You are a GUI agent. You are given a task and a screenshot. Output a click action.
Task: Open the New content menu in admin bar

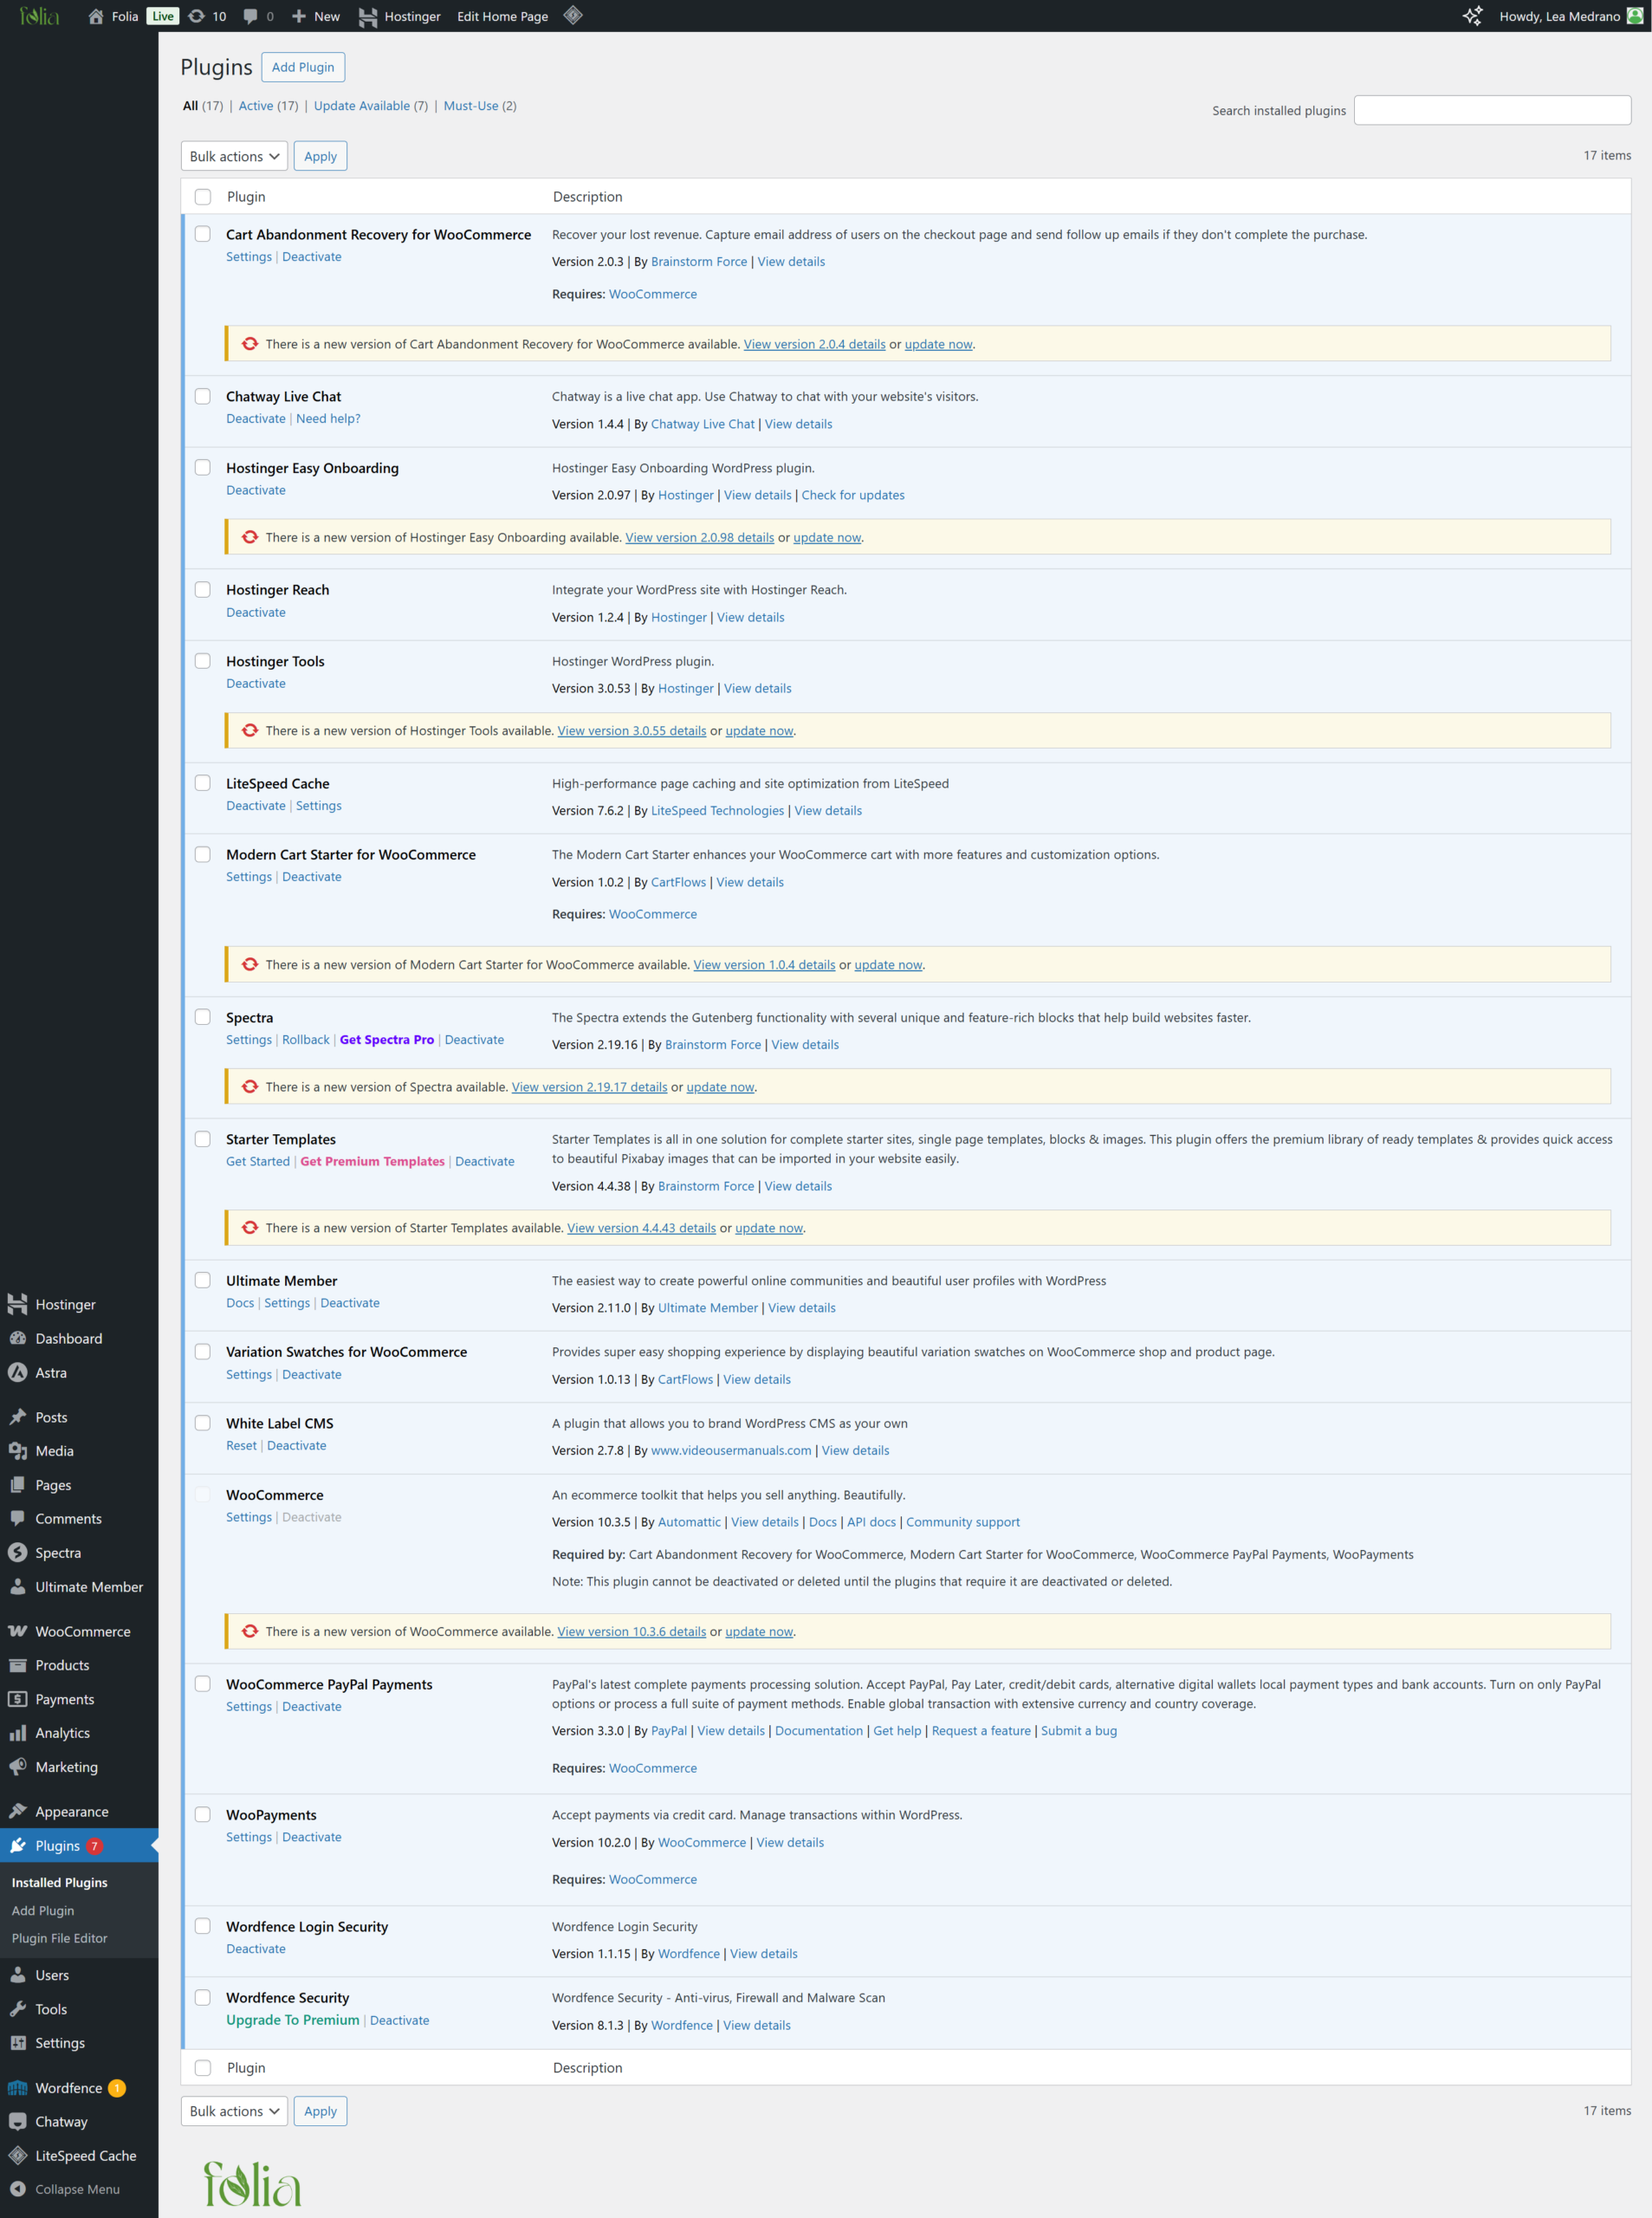coord(316,16)
